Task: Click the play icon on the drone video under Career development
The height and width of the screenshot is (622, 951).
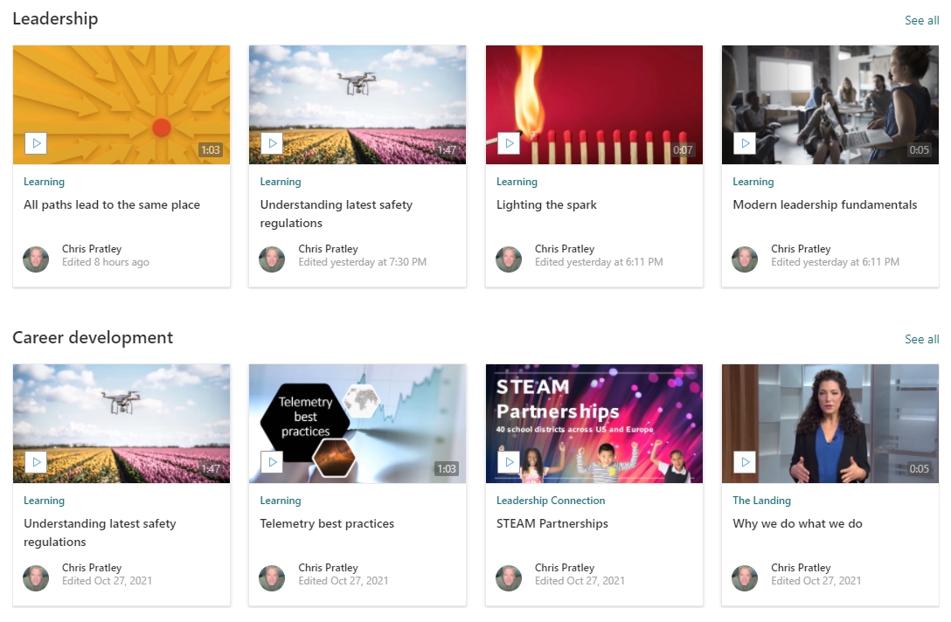Action: 36,462
